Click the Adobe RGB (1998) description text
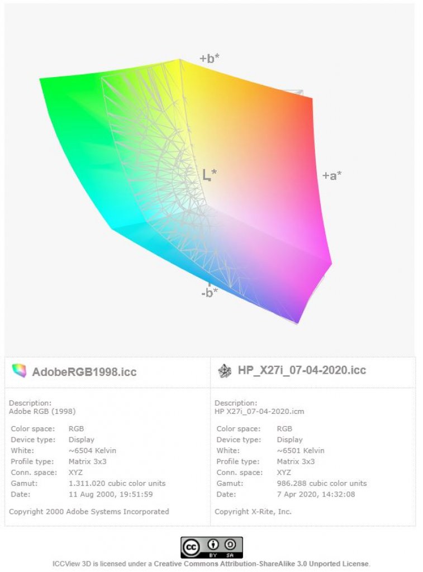 point(42,412)
